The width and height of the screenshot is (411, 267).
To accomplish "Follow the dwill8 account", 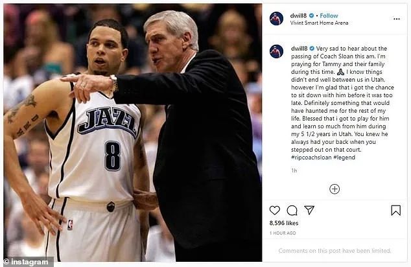I will click(329, 16).
